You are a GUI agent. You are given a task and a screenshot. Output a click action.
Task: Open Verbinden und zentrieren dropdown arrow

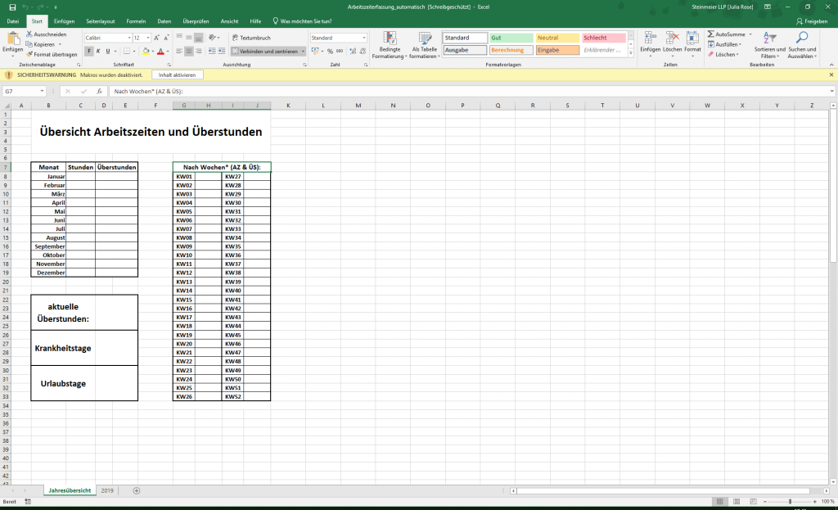click(x=303, y=52)
